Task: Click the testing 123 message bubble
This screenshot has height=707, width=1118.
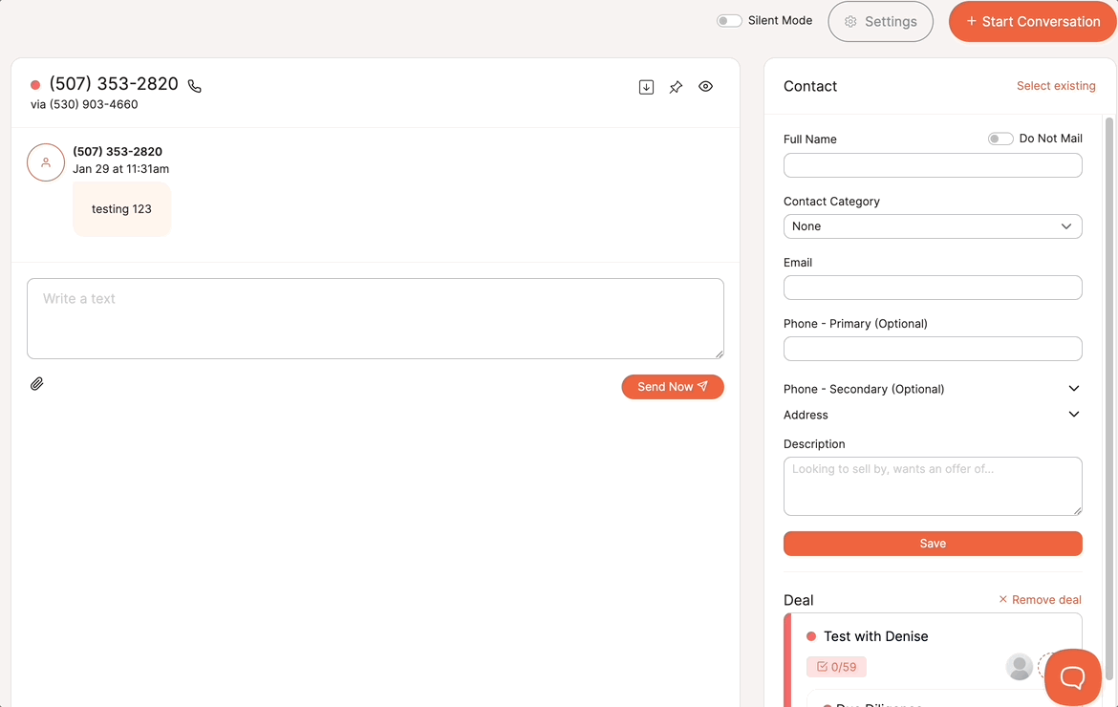Action: click(122, 209)
